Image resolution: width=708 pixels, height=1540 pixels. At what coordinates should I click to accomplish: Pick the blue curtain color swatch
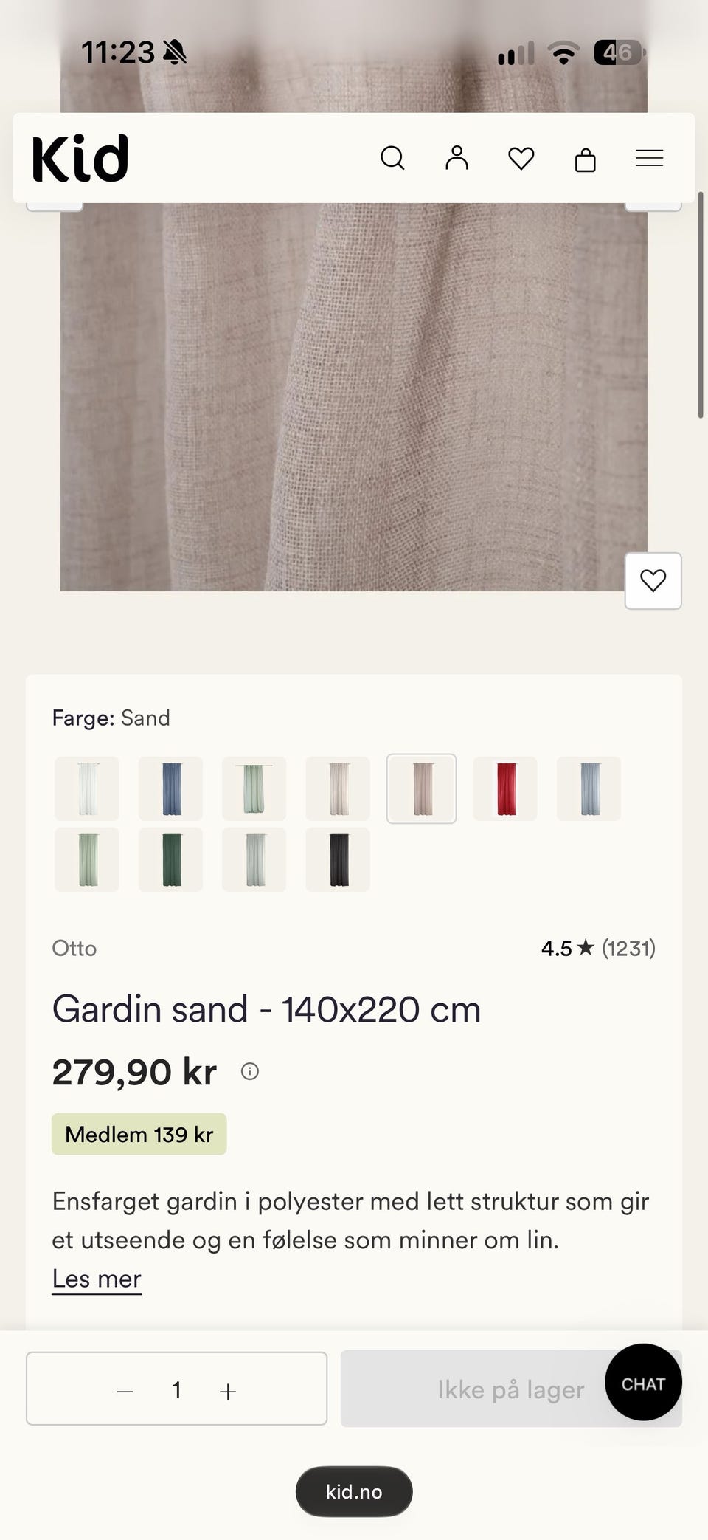coord(170,788)
